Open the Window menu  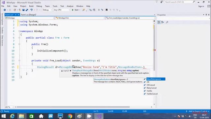pos(80,6)
